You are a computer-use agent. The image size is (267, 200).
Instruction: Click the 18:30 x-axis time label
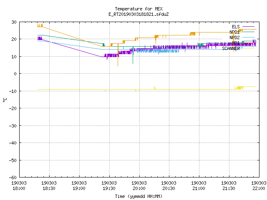pos(49,188)
